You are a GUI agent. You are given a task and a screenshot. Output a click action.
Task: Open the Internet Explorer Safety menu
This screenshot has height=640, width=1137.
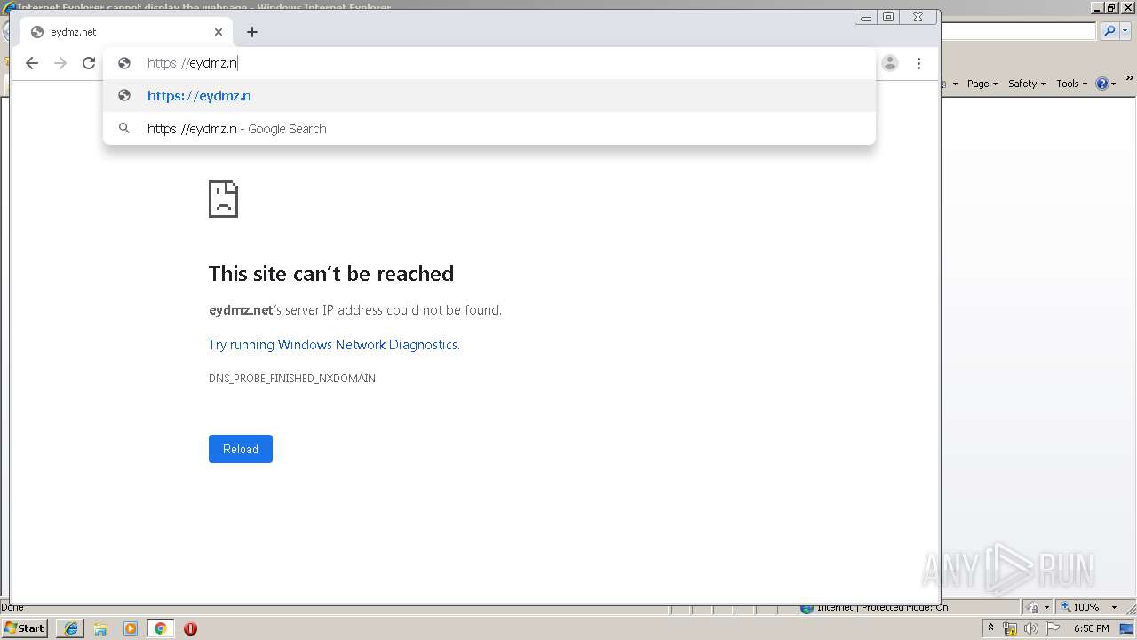1026,84
